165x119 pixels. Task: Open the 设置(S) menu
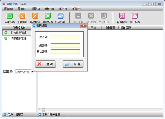click(x=35, y=9)
